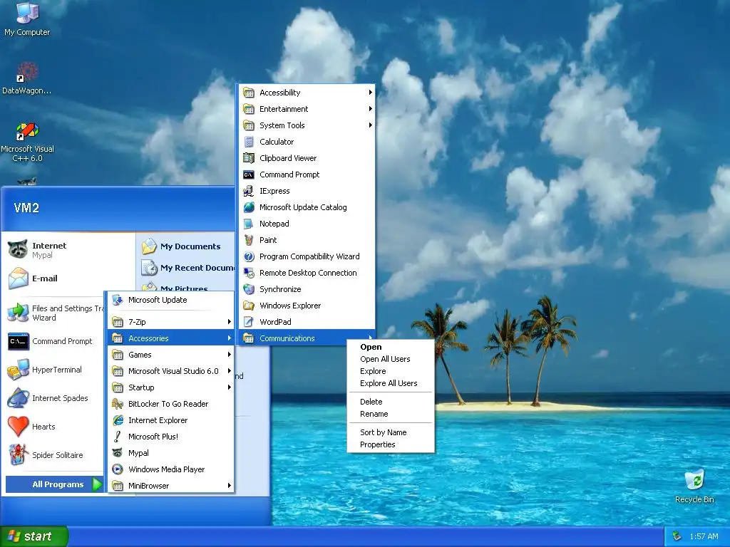The width and height of the screenshot is (730, 547).
Task: Open Notepad from its icon
Action: [x=249, y=224]
